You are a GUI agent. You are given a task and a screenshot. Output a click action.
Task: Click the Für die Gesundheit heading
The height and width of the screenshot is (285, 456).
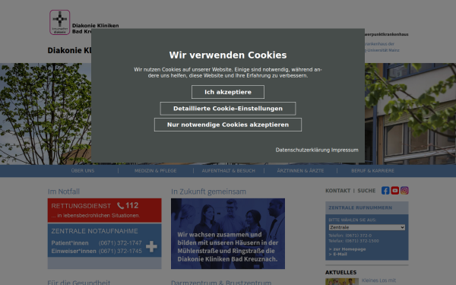point(79,283)
